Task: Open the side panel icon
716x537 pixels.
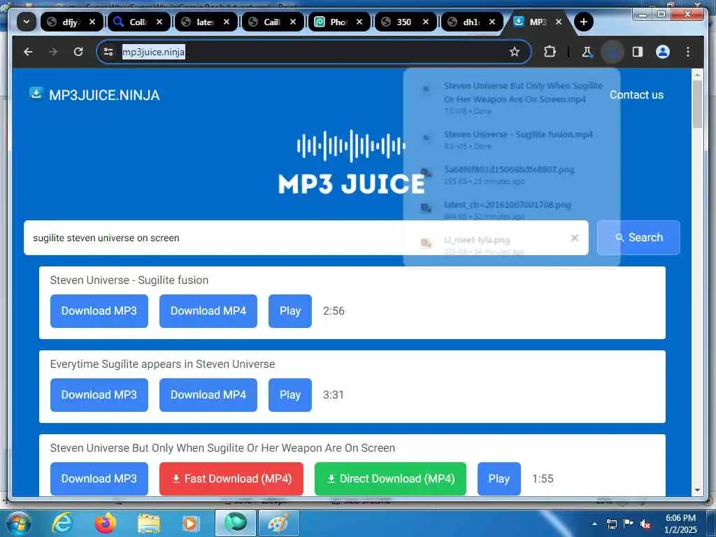Action: pos(638,52)
